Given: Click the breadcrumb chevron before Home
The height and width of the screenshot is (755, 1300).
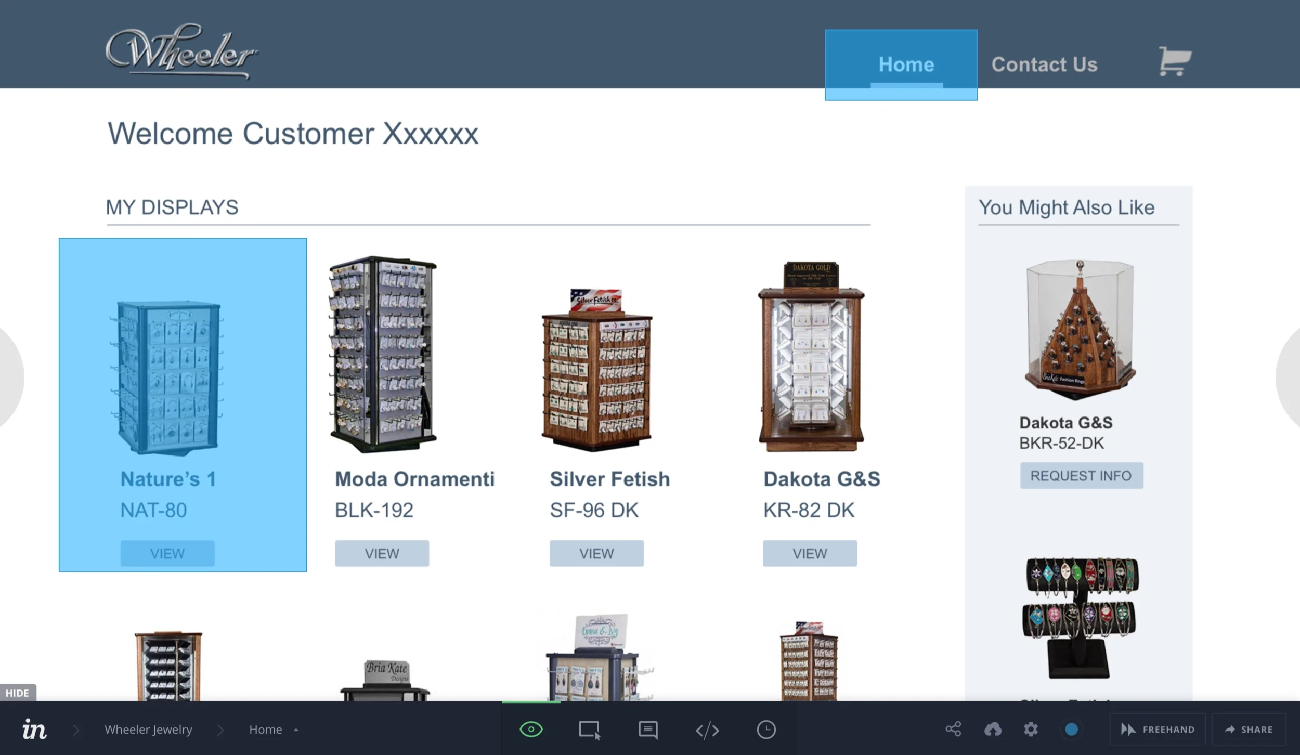Looking at the screenshot, I should pyautogui.click(x=220, y=730).
